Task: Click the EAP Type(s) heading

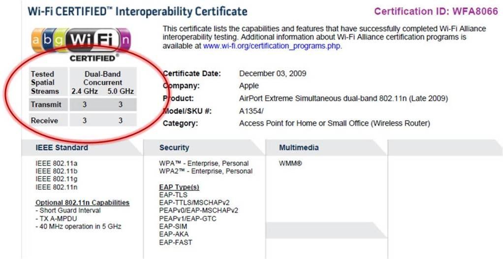Action: [x=179, y=187]
